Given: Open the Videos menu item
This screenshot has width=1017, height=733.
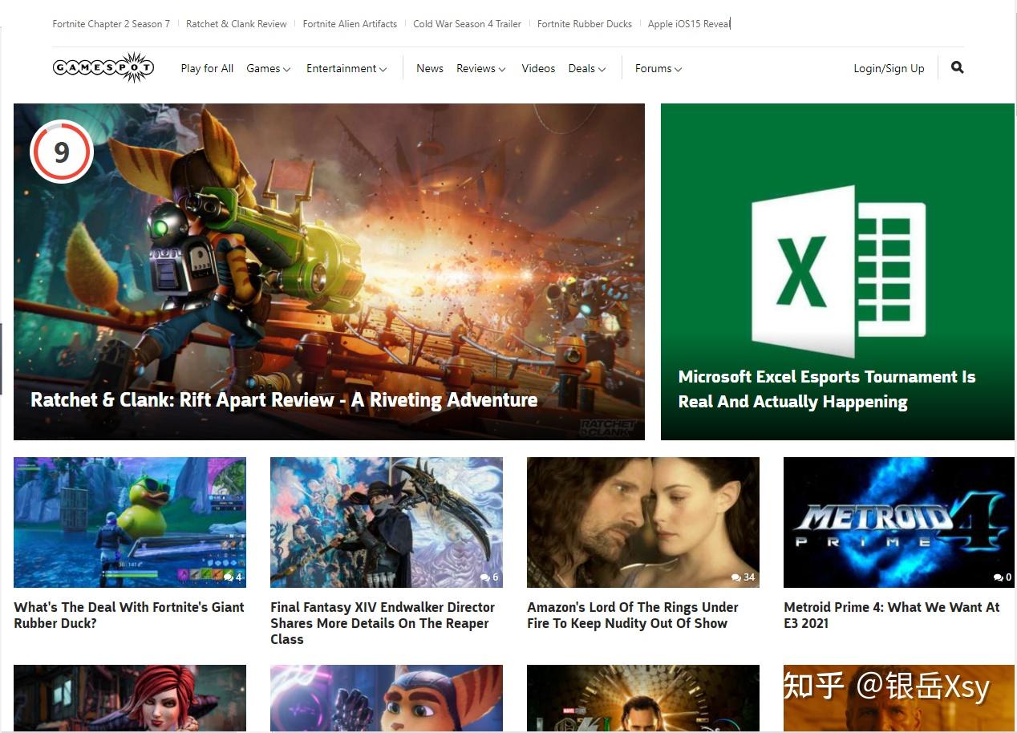Looking at the screenshot, I should point(538,69).
